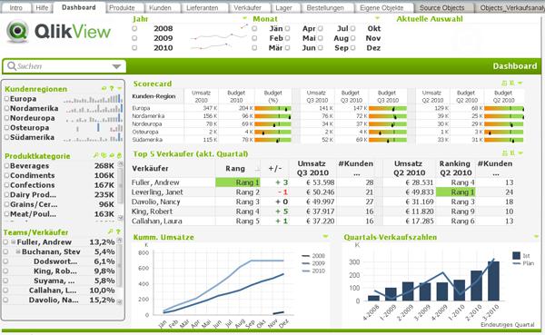Click the Europa budget gauge bar
Viewport: 545px width, 335px height.
pos(272,108)
